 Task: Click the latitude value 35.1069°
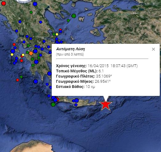pyautogui.click(x=104, y=76)
